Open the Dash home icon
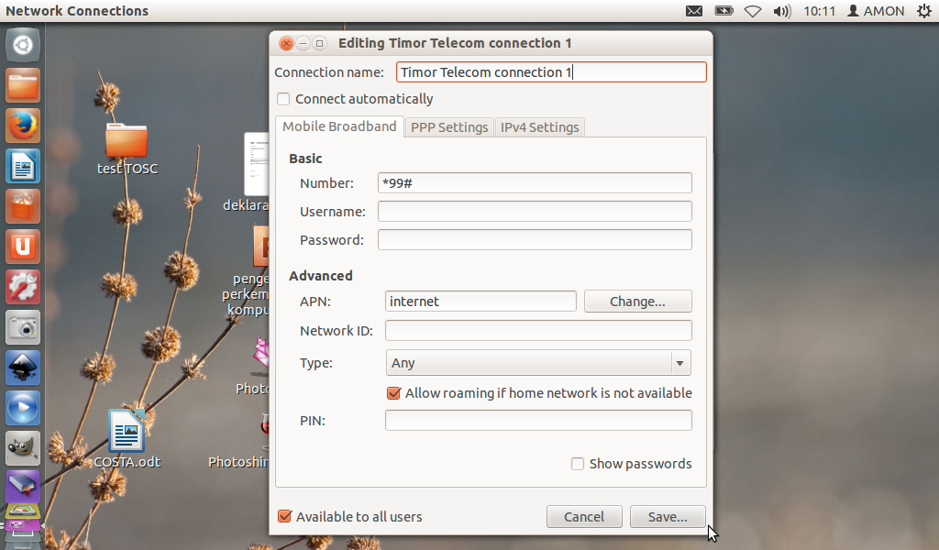This screenshot has width=939, height=550. tap(22, 43)
